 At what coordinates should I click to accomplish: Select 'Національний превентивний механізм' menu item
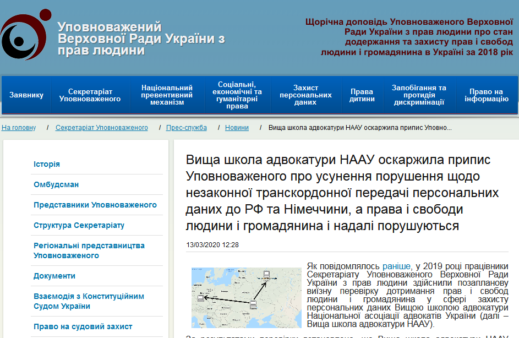pos(167,95)
